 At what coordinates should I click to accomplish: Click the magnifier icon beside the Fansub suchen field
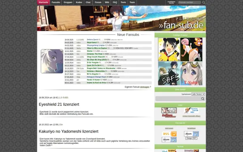tap(204, 2)
